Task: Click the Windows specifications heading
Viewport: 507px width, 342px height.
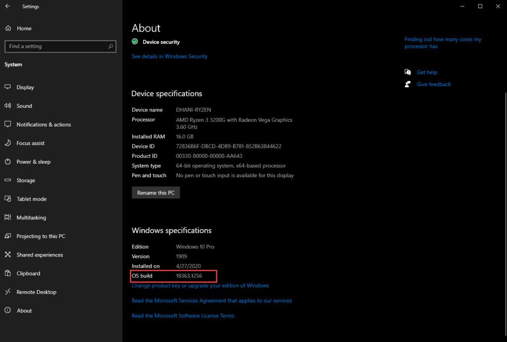Action: pyautogui.click(x=172, y=231)
